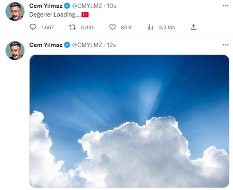Enlarge the sky and clouds photo
This screenshot has height=190, width=233.
point(129,121)
